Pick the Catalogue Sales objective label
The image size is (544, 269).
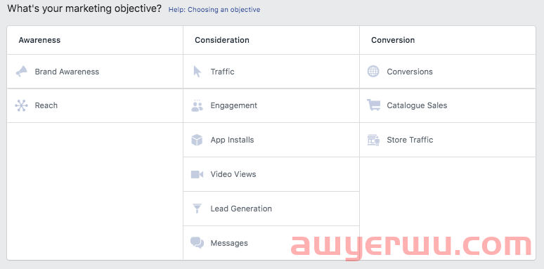pos(417,105)
